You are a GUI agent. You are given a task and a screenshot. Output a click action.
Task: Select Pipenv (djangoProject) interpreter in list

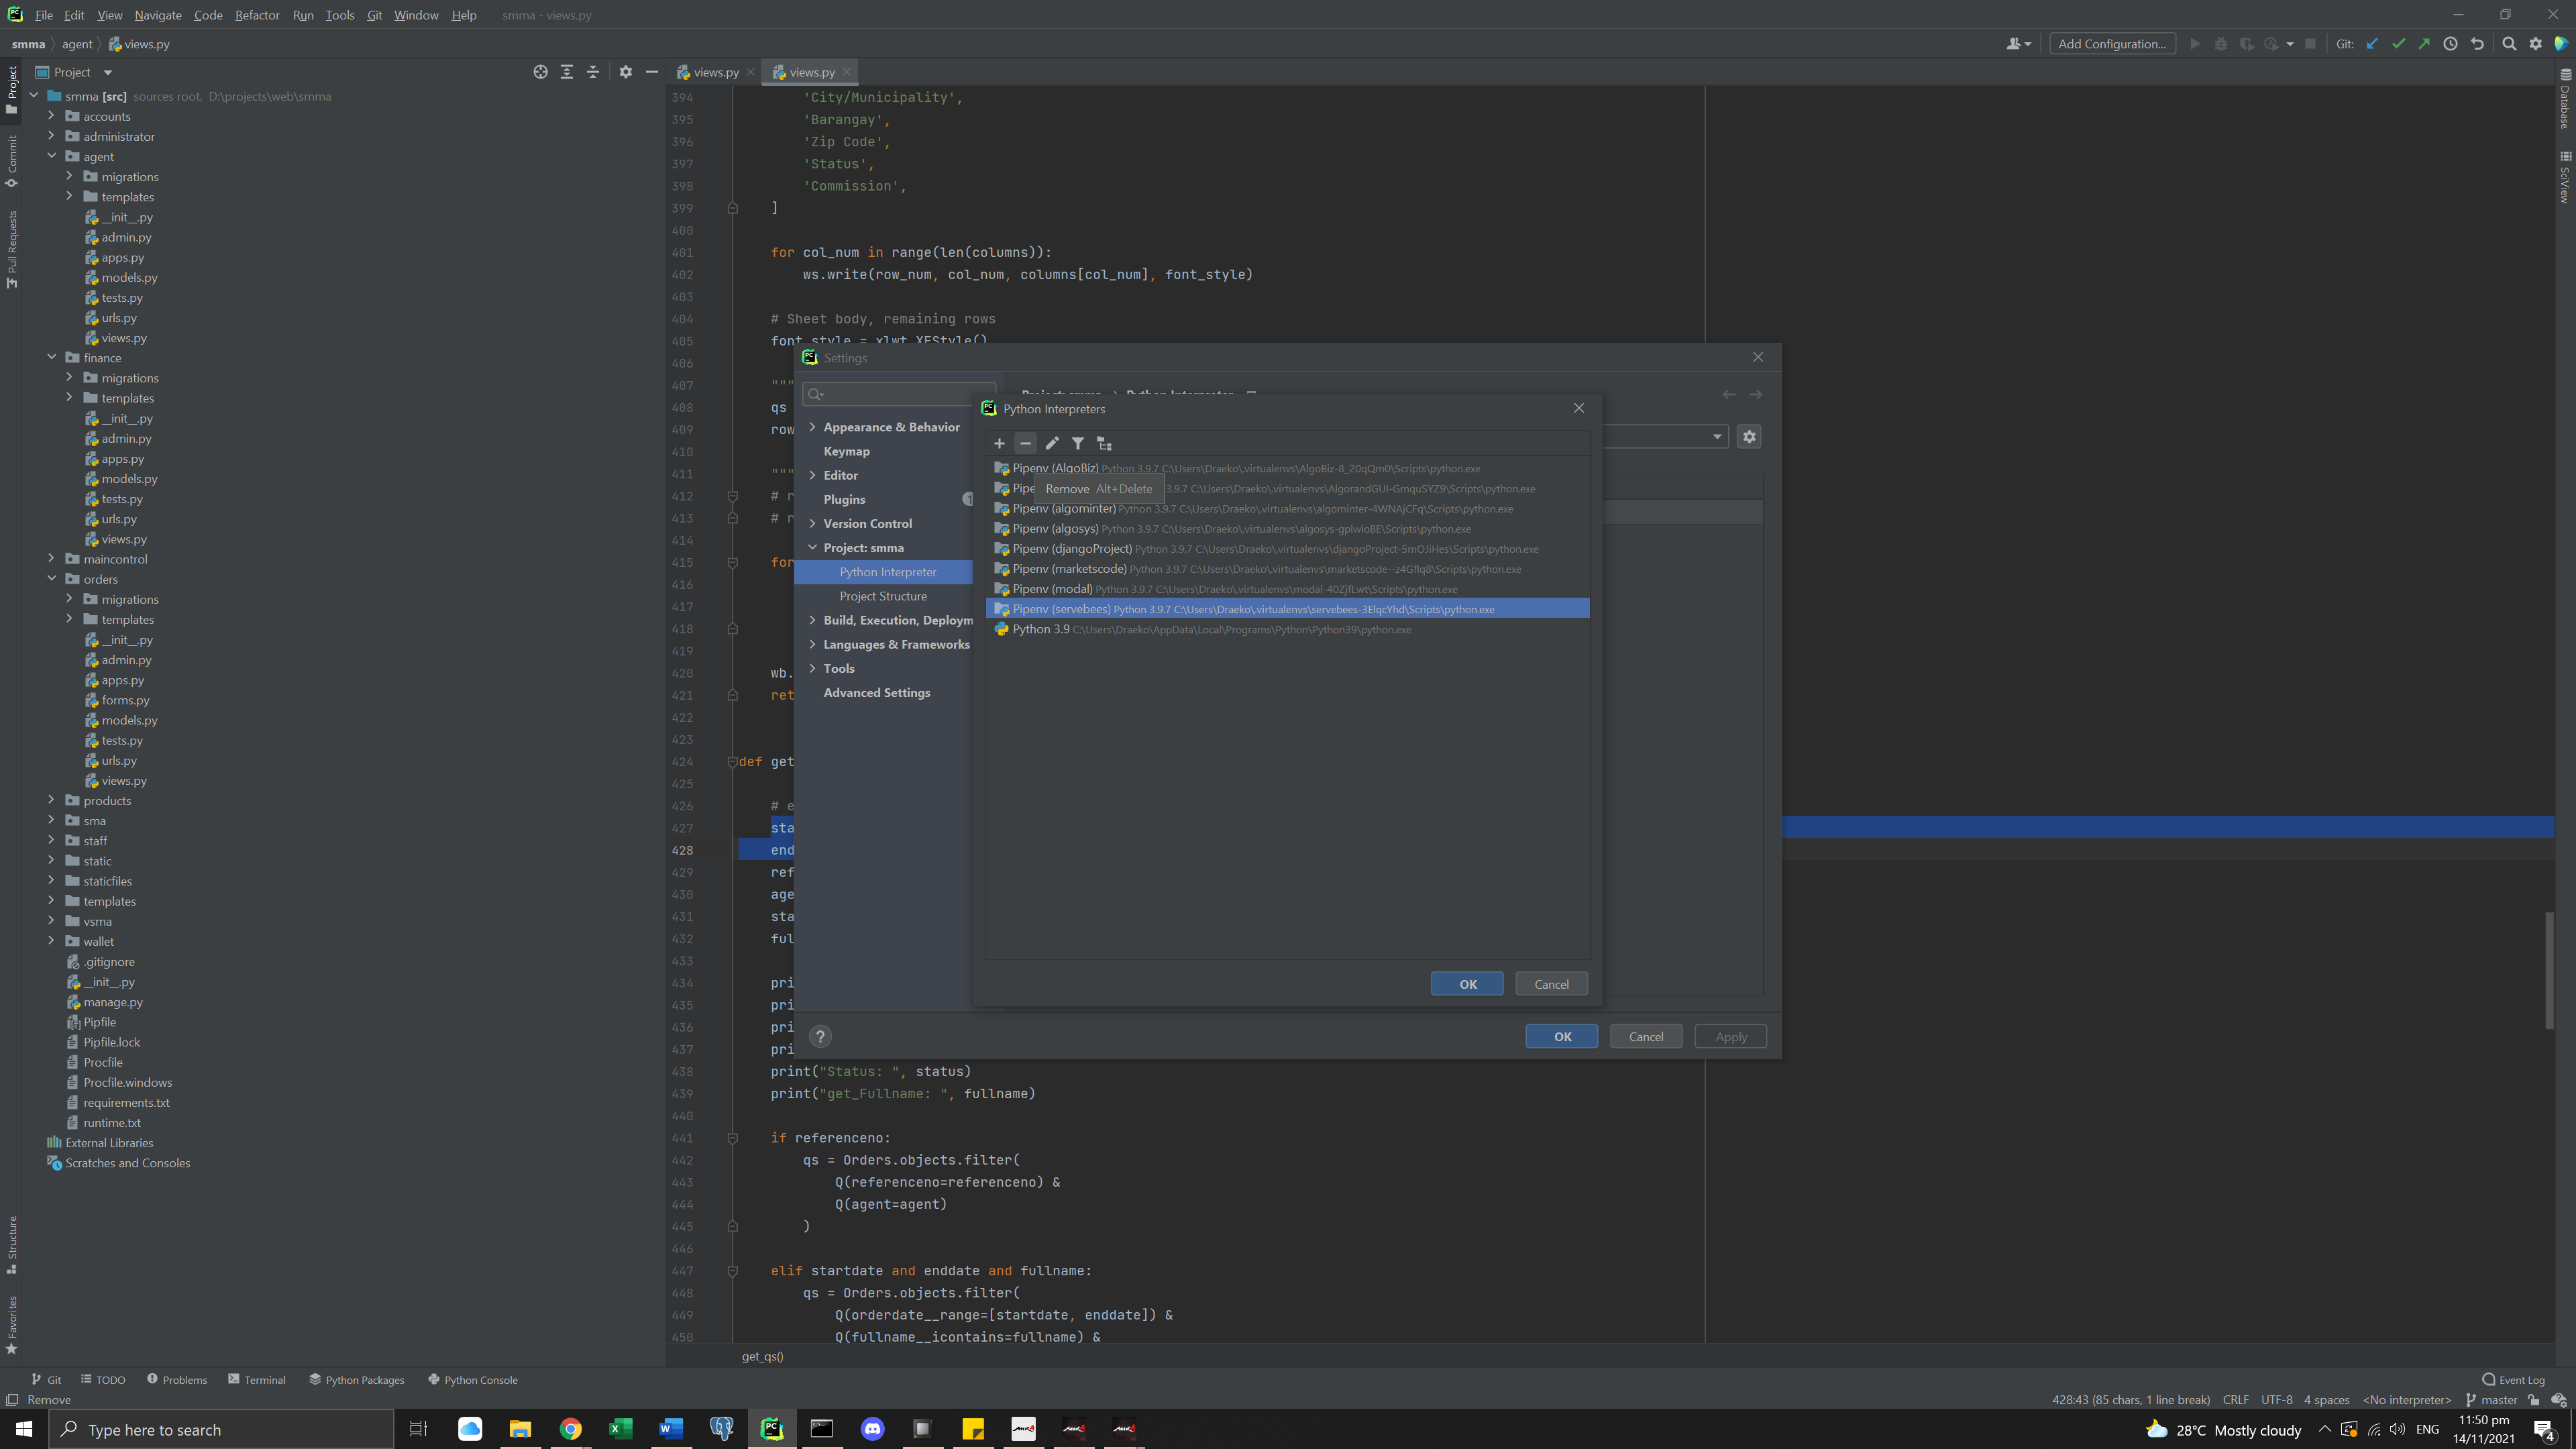[x=1071, y=548]
